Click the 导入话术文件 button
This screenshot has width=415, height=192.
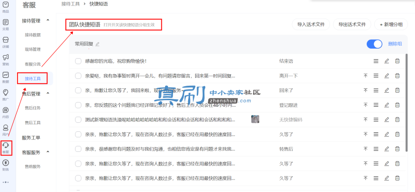pos(311,25)
